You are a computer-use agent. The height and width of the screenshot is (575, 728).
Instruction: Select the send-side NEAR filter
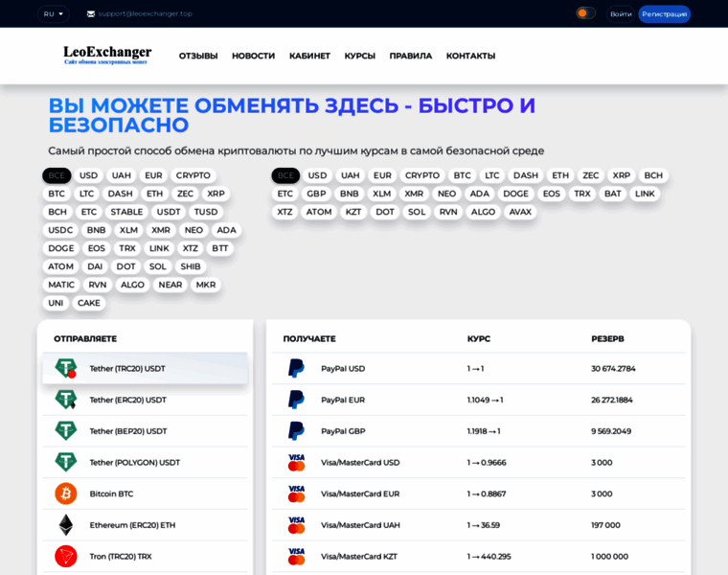tap(170, 285)
